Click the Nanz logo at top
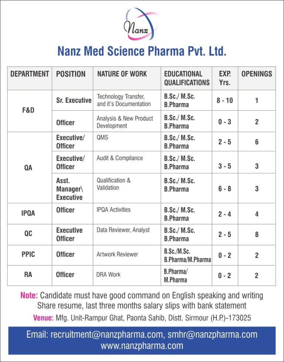The height and width of the screenshot is (362, 284). (142, 24)
